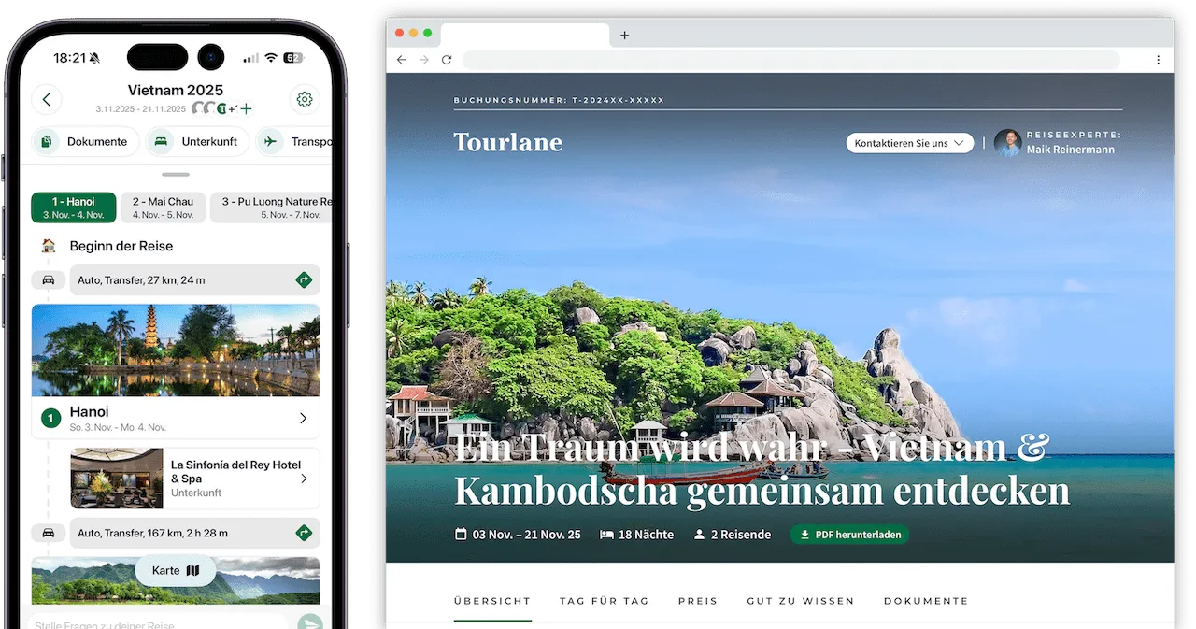Screen dimensions: 1196x629
Task: Tap car icon beside 27 km transfer
Action: 49,279
